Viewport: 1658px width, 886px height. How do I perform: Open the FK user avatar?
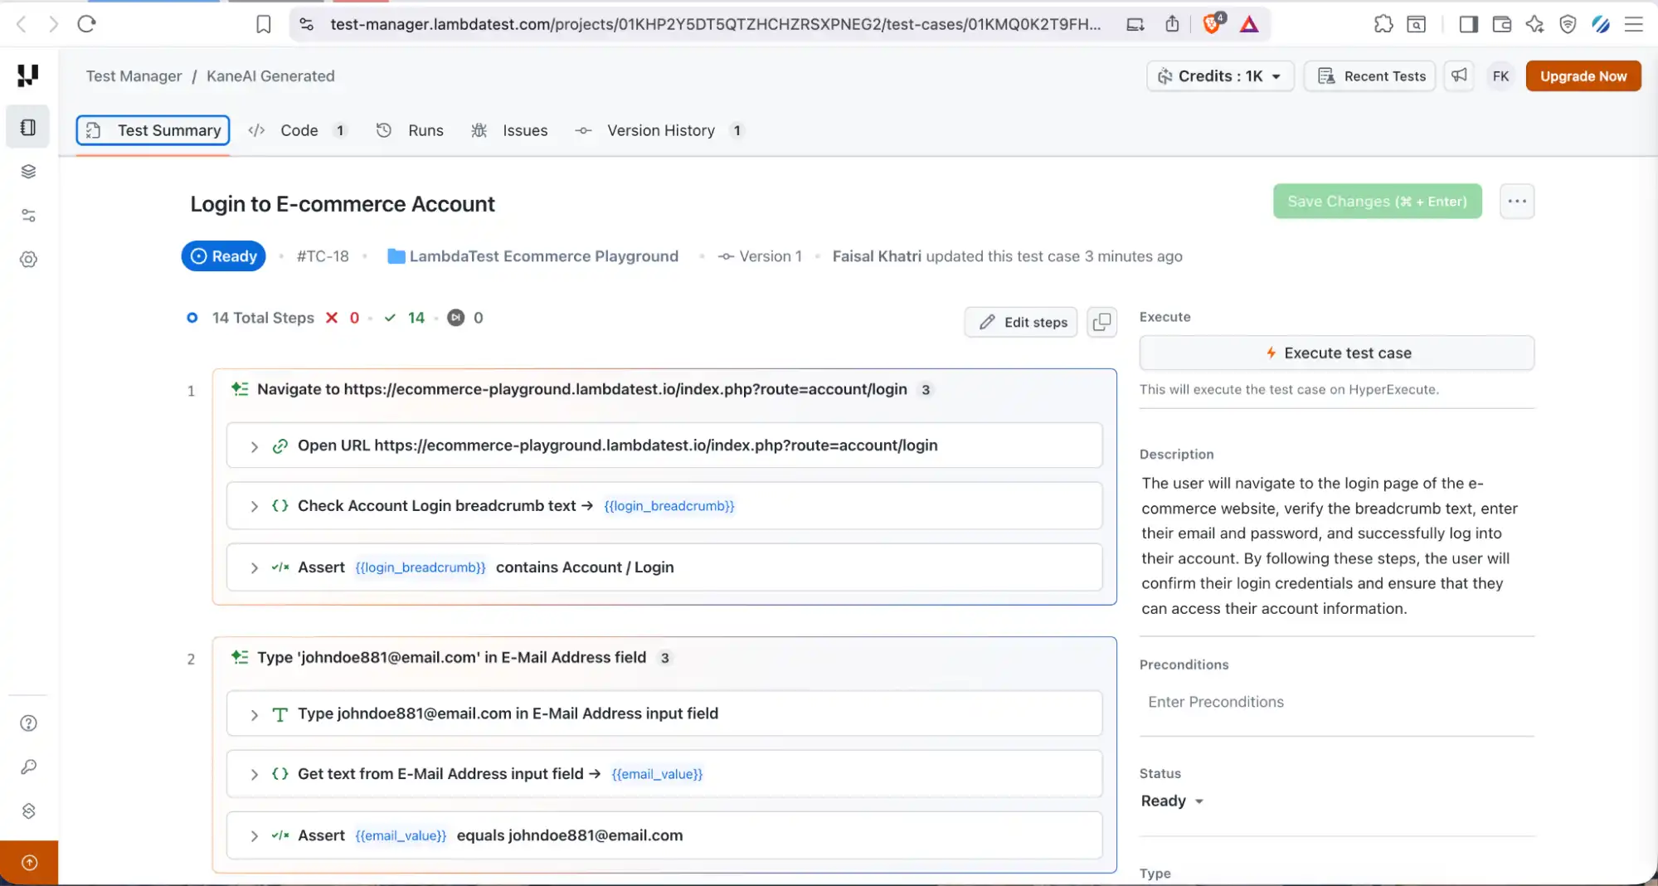pyautogui.click(x=1500, y=75)
